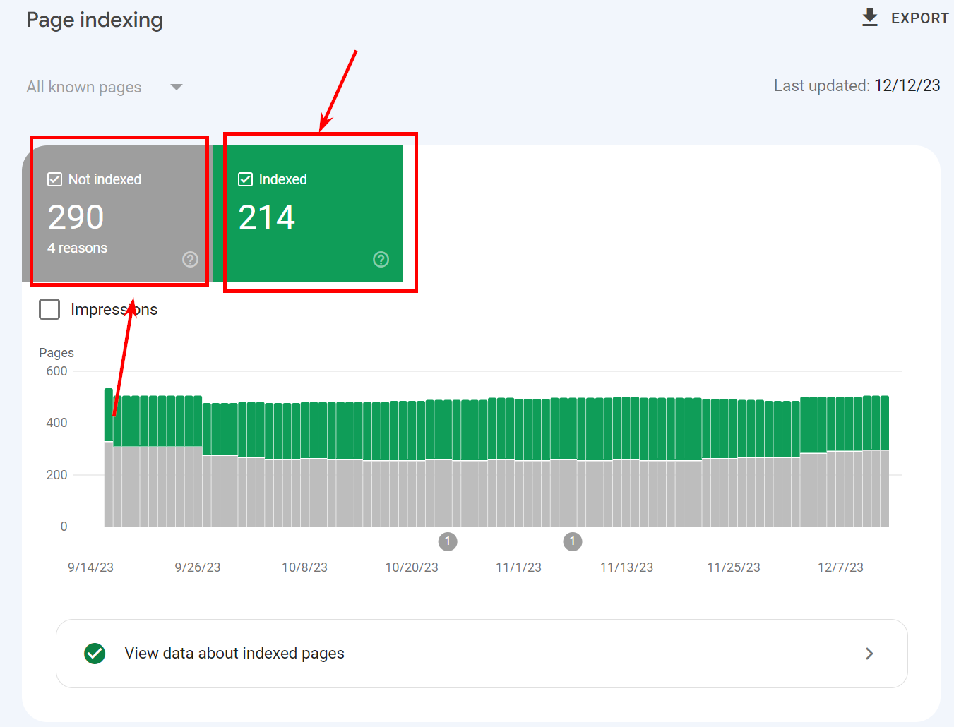Image resolution: width=954 pixels, height=727 pixels.
Task: Open the help icon on Indexed card
Action: [381, 259]
